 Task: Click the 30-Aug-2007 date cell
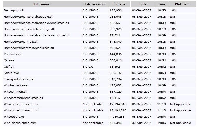point(142,123)
